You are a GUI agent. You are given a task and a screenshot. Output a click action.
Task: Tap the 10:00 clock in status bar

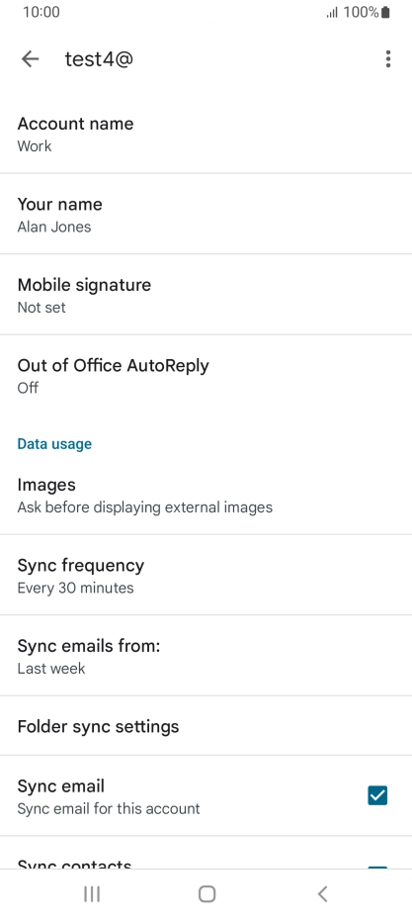41,12
